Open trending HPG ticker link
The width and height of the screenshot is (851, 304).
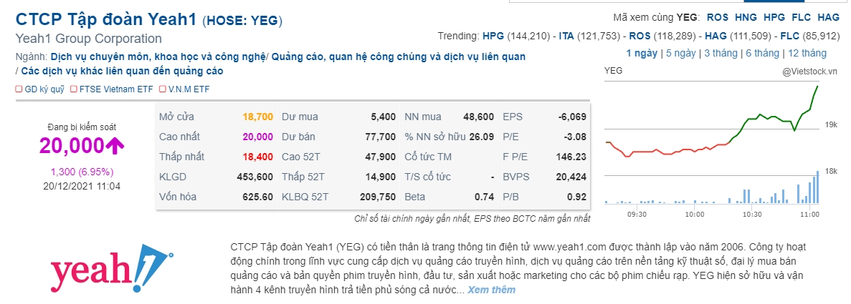point(493,36)
